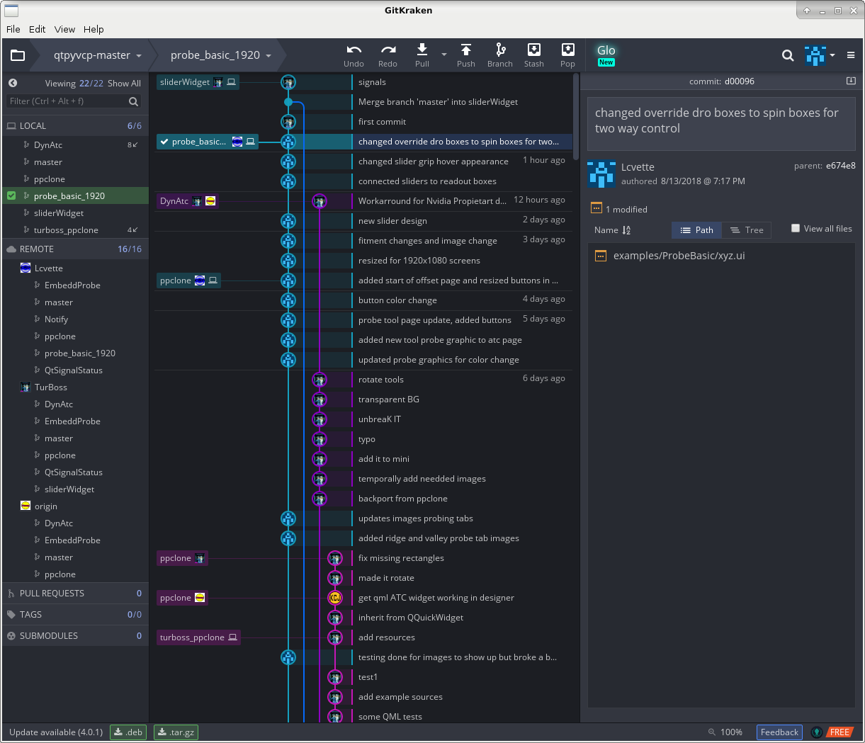Click the Name sort order icon
The image size is (865, 743).
pos(626,230)
